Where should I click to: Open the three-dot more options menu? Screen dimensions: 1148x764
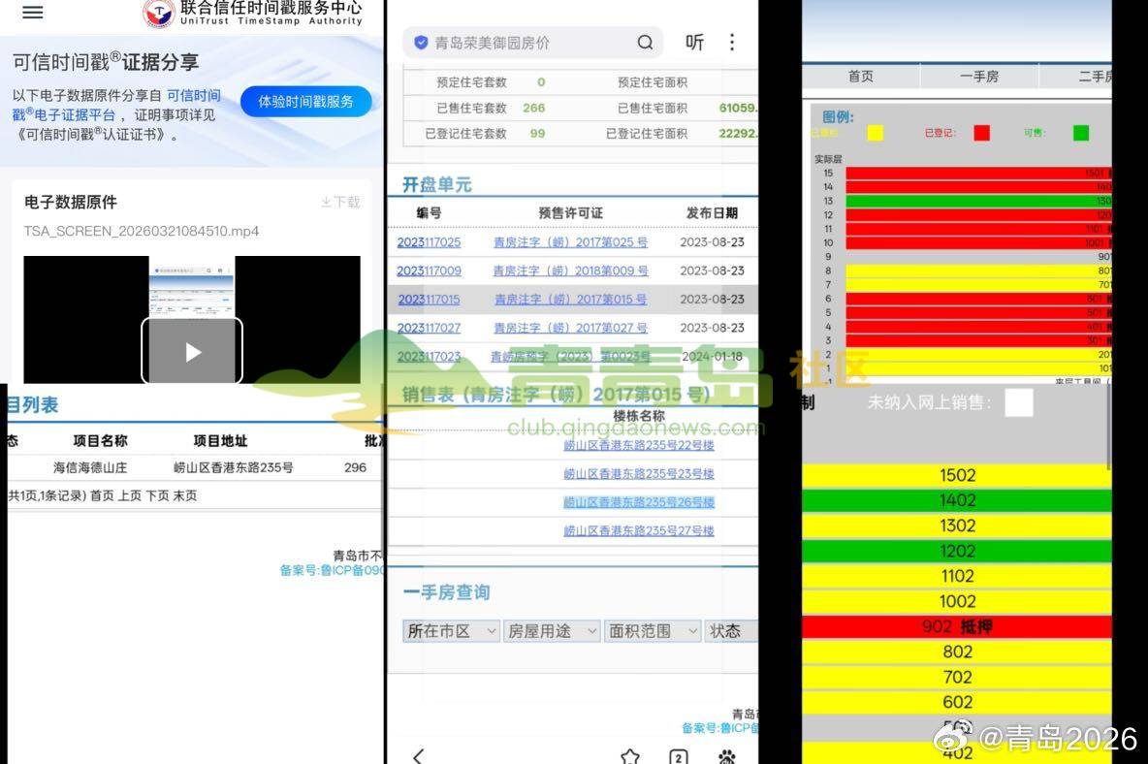click(x=732, y=43)
